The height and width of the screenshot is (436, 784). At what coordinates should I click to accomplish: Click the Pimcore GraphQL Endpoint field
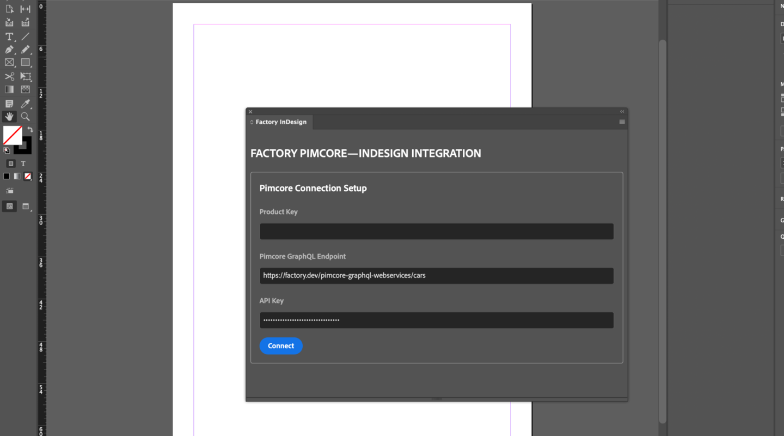coord(436,276)
